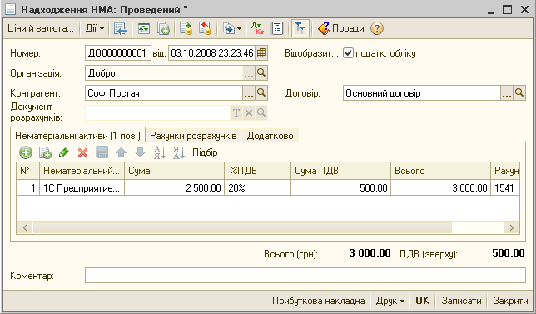
Task: Click the table scroll right arrow
Action: click(x=511, y=228)
